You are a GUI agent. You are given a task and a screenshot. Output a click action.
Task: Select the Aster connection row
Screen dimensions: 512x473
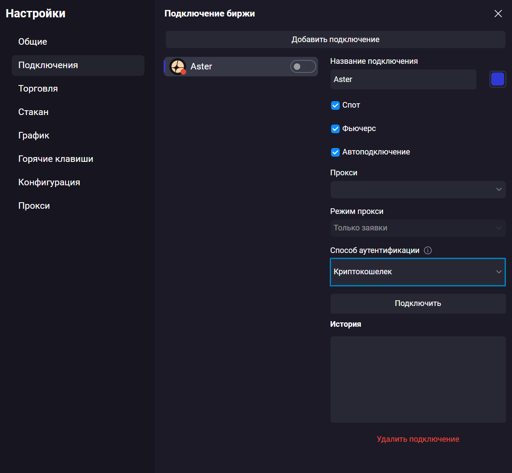click(x=241, y=67)
